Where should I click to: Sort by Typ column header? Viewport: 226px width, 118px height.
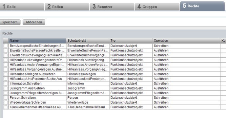click(131, 41)
